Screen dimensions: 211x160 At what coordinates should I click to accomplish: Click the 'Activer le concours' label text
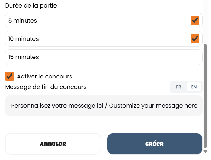tap(44, 76)
